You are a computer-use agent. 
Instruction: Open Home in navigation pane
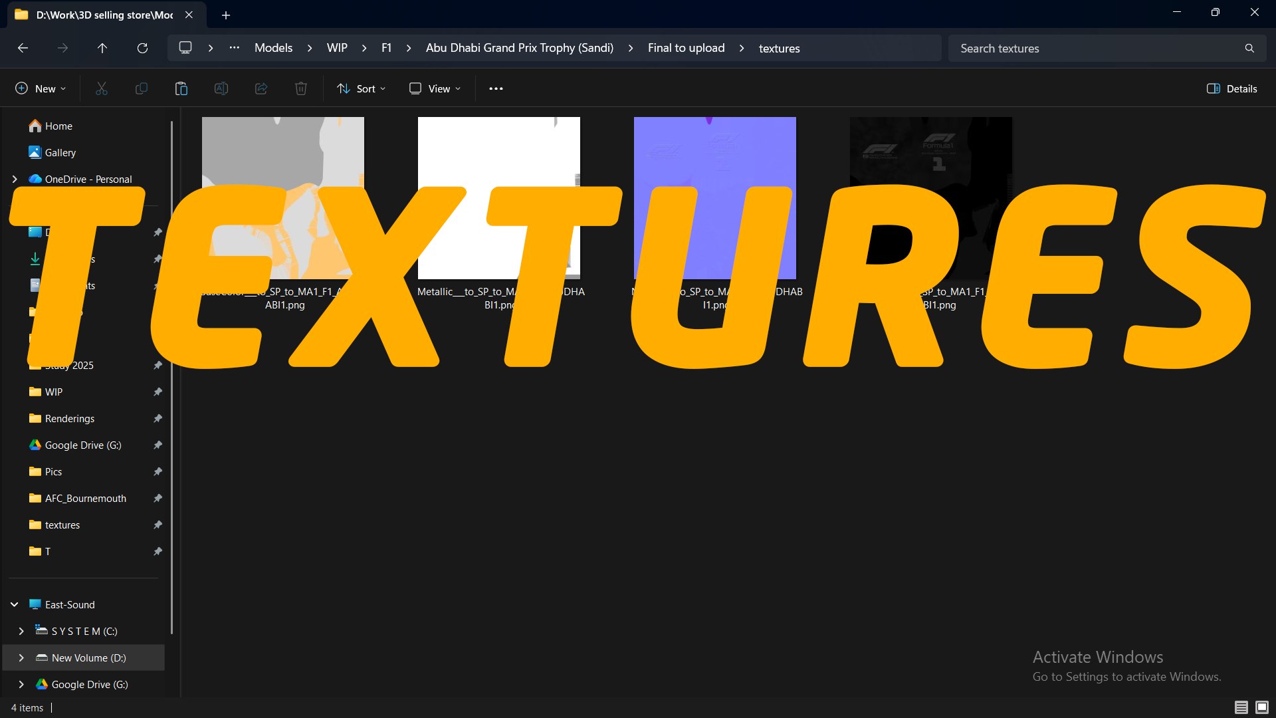point(51,126)
